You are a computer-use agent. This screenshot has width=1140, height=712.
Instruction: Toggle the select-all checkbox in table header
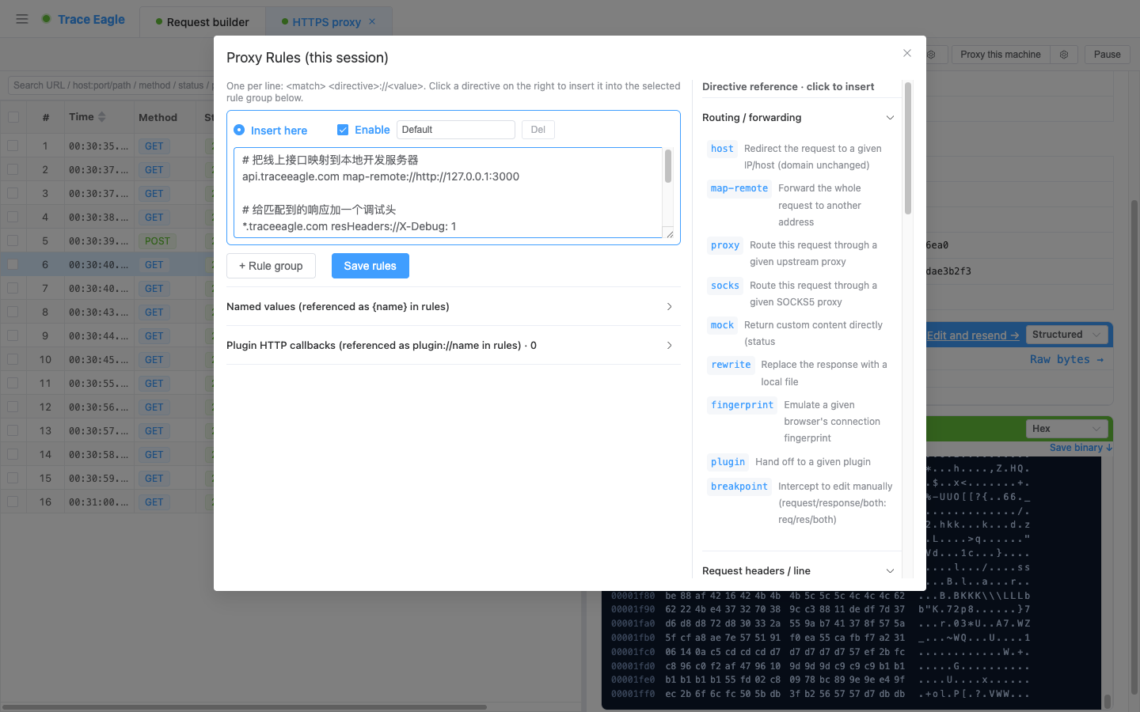(13, 117)
